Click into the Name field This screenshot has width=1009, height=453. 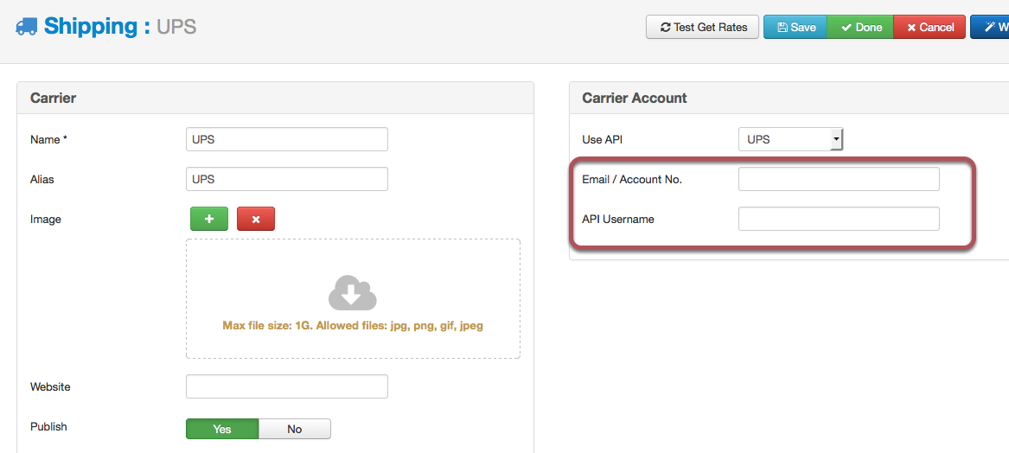tap(287, 139)
